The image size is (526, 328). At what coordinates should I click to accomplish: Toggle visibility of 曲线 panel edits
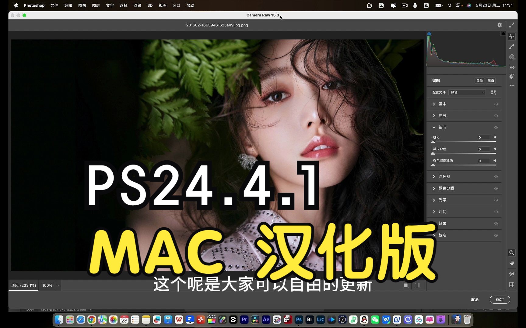tap(496, 116)
